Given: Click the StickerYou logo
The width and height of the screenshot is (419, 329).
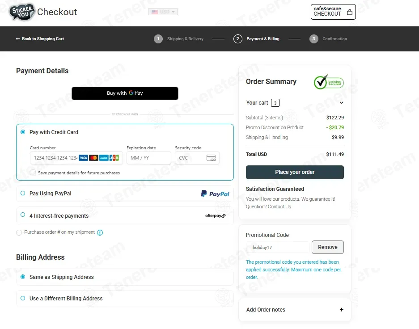Looking at the screenshot, I should click(x=22, y=12).
